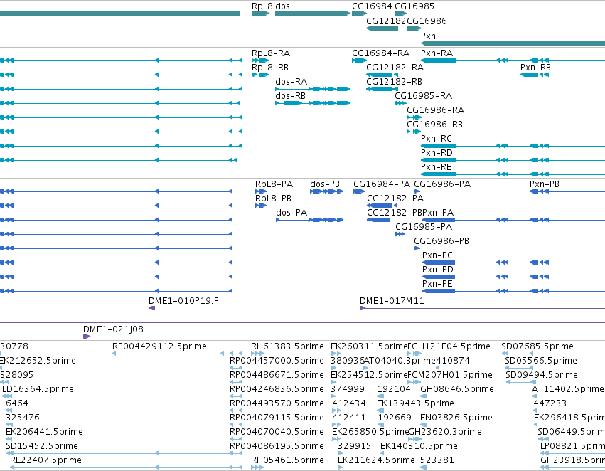This screenshot has width=605, height=471.
Task: Choose transcript CG12182-RB
Action: pyautogui.click(x=395, y=82)
